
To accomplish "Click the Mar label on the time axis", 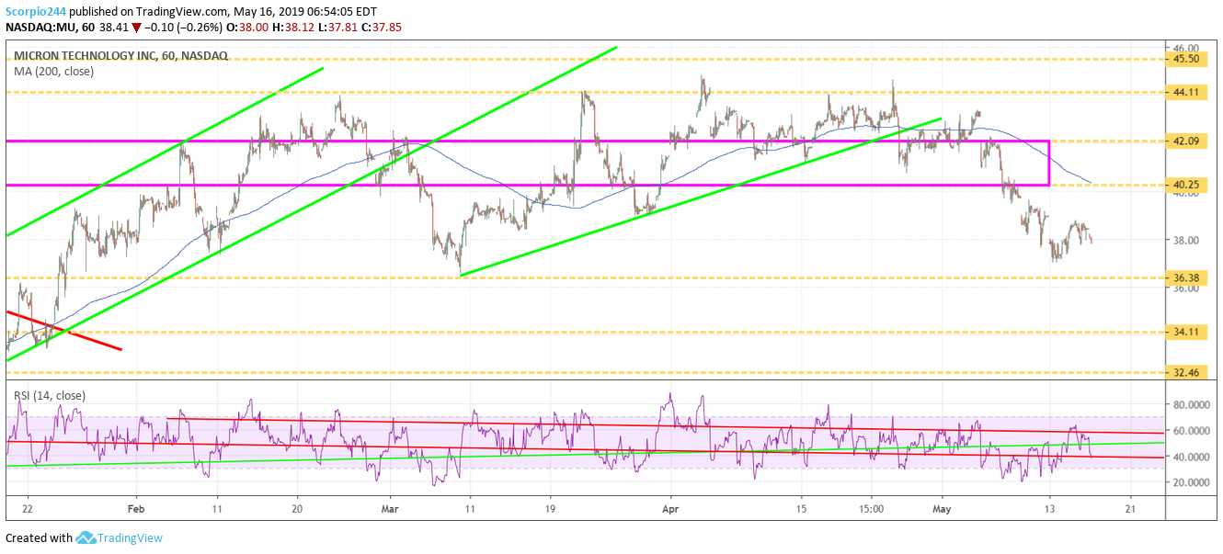I will [391, 508].
